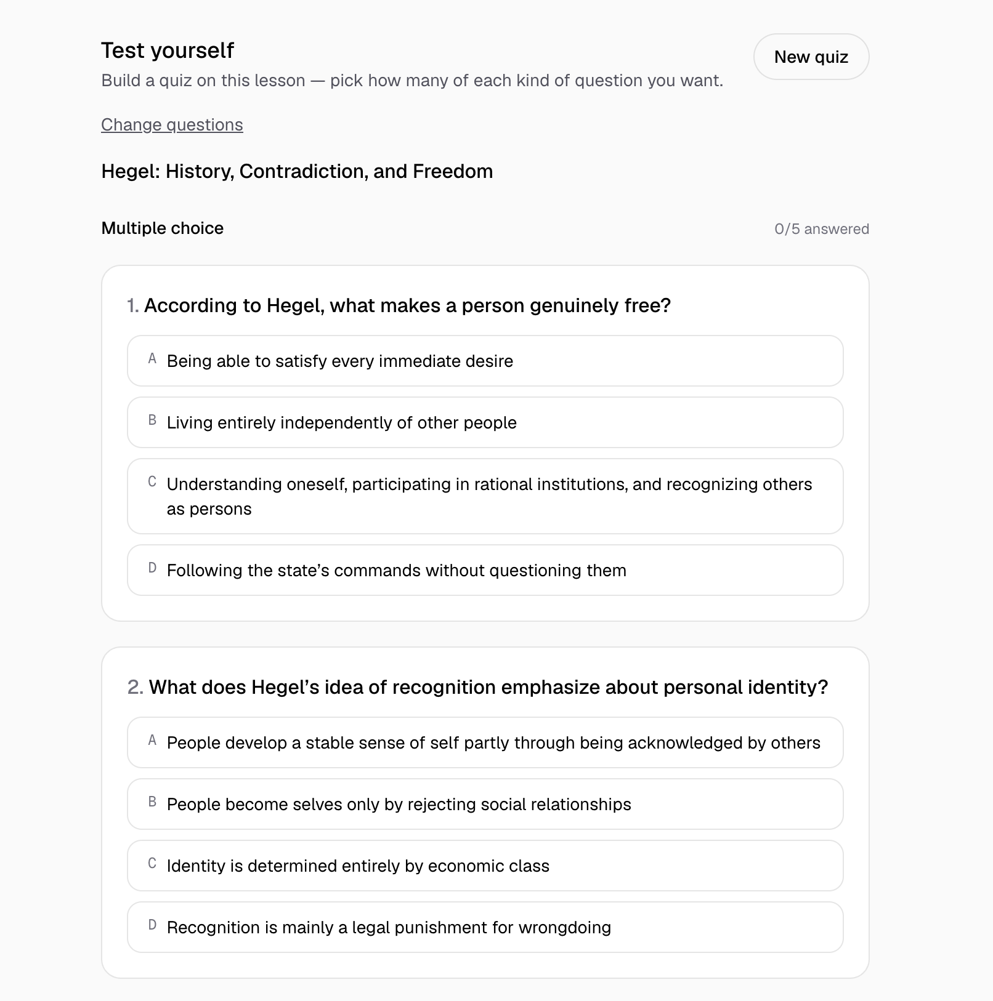The width and height of the screenshot is (993, 1001).
Task: Click the 'Test yourself' heading
Action: click(168, 50)
